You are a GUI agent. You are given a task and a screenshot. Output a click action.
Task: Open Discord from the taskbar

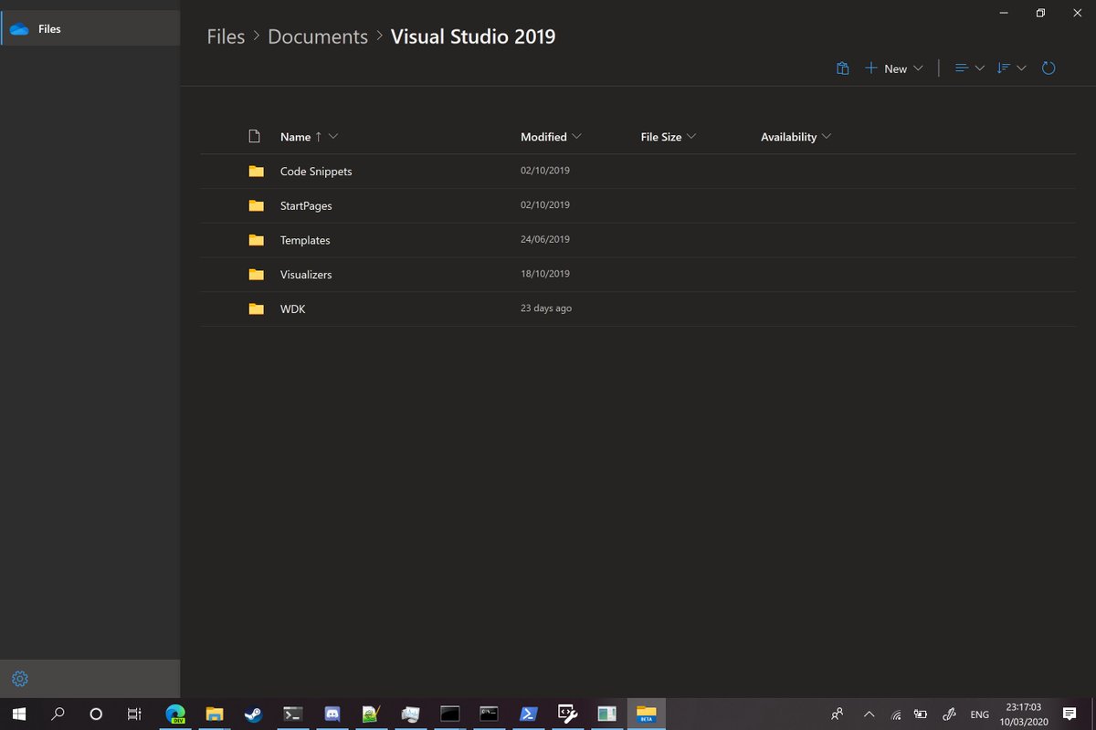[x=332, y=714]
